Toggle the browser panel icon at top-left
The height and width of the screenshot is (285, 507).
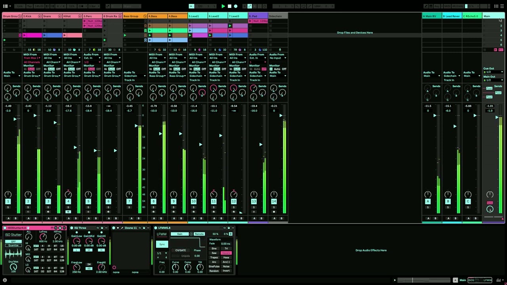tap(6, 6)
